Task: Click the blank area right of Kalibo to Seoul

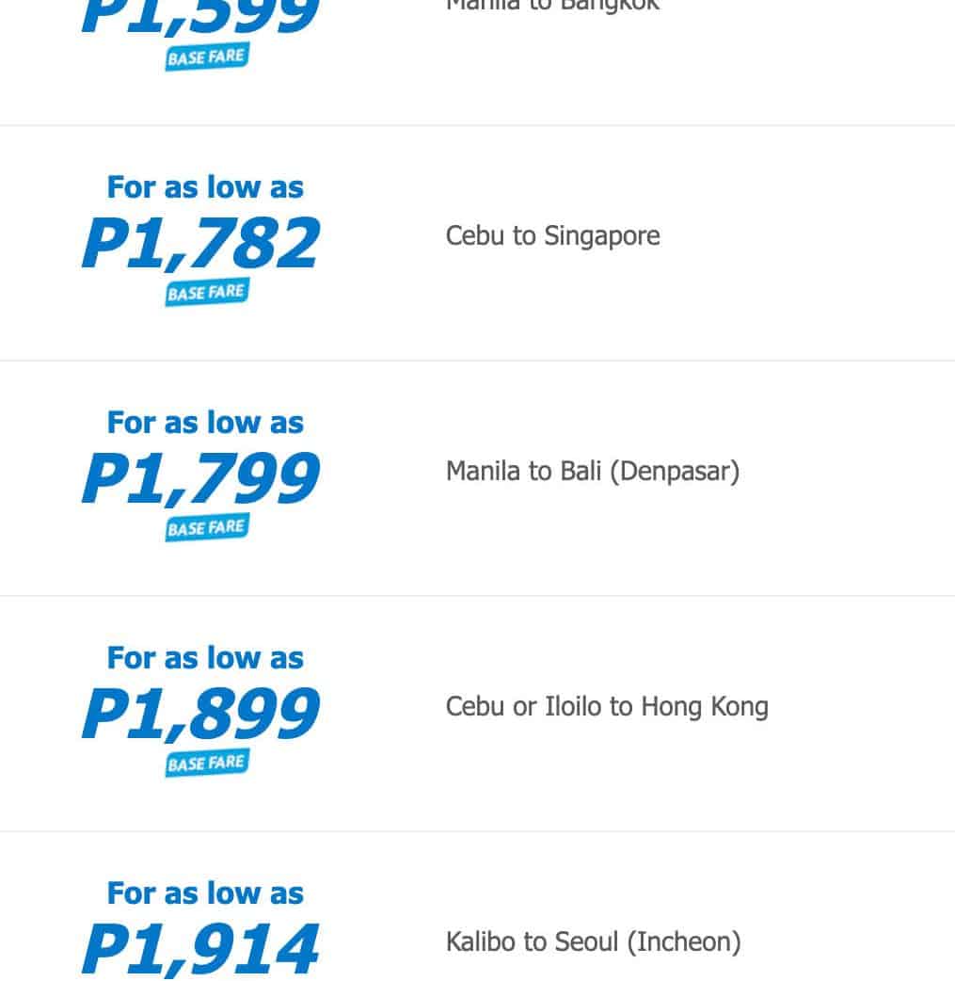Action: [x=847, y=941]
